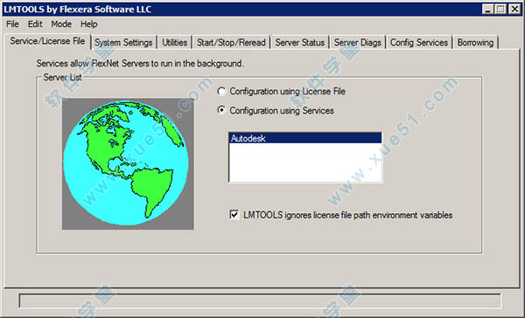The image size is (525, 318).
Task: Select Configuration using License File option
Action: tap(221, 91)
